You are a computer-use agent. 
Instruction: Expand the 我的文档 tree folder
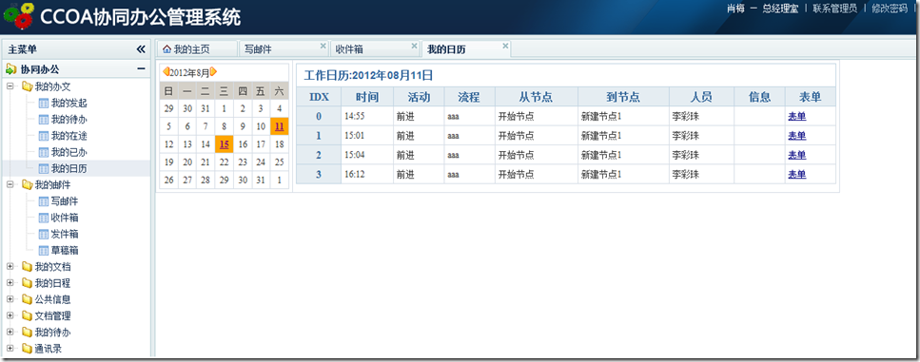tap(10, 267)
